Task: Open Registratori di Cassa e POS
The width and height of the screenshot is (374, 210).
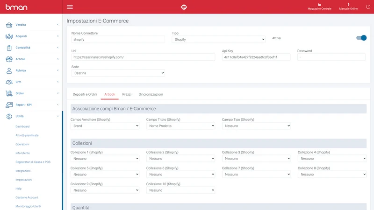Action: (x=33, y=162)
